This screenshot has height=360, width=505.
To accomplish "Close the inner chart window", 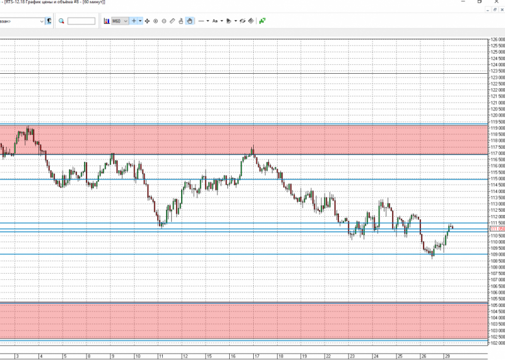I will click(502, 10).
